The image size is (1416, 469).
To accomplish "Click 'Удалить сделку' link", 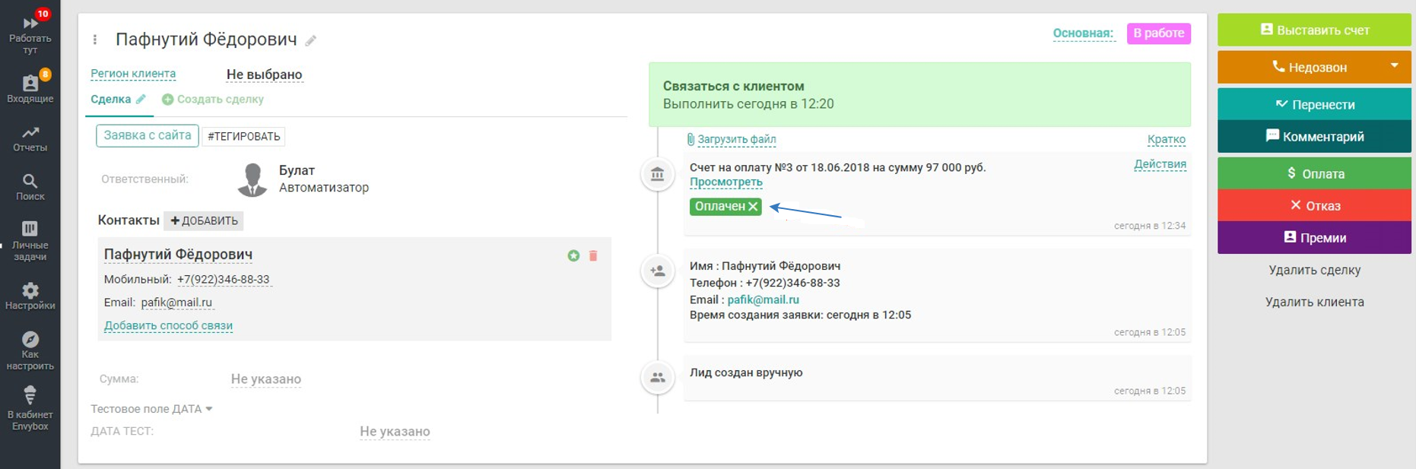I will pos(1314,270).
